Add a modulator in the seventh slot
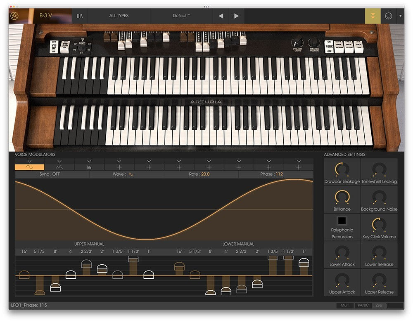The width and height of the screenshot is (413, 322). point(209,167)
